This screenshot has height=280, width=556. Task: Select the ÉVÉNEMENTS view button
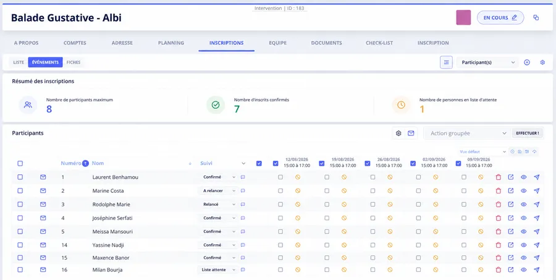tap(45, 62)
